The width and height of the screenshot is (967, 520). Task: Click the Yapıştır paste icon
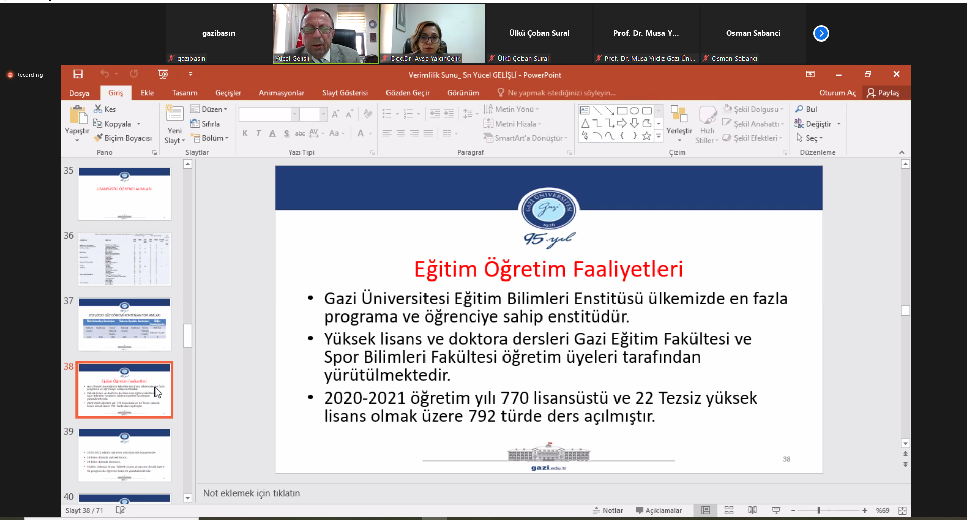pos(78,115)
